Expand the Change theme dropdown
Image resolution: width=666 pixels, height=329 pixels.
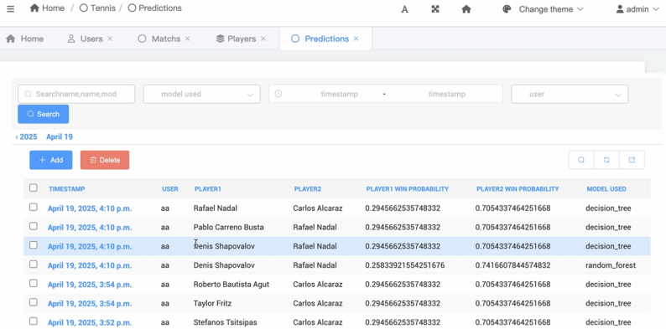pyautogui.click(x=551, y=9)
